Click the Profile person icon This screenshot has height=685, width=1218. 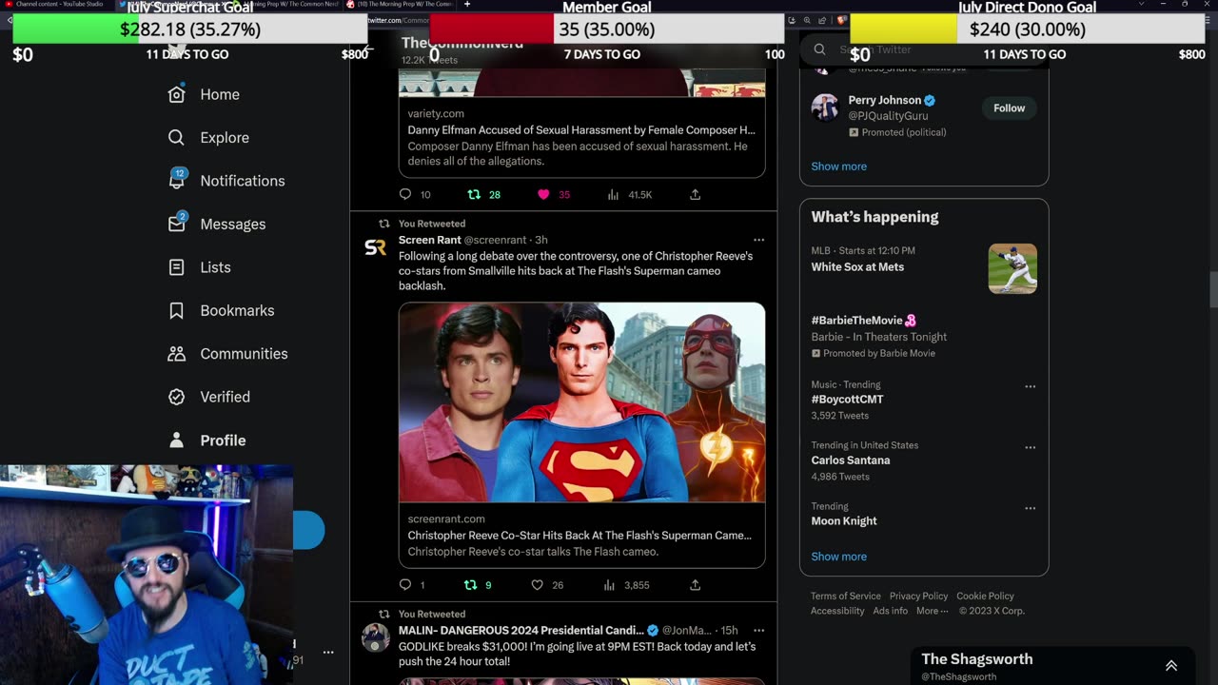[176, 440]
